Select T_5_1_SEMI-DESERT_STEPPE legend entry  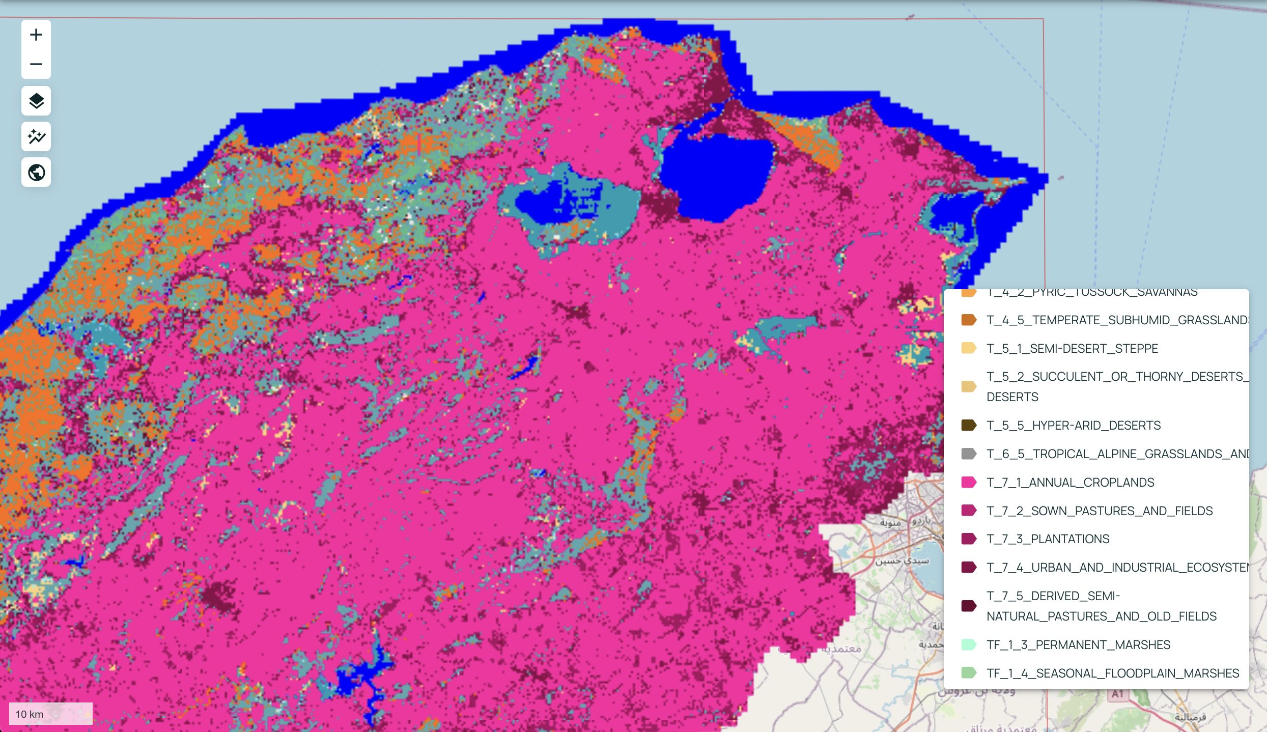pyautogui.click(x=1072, y=348)
